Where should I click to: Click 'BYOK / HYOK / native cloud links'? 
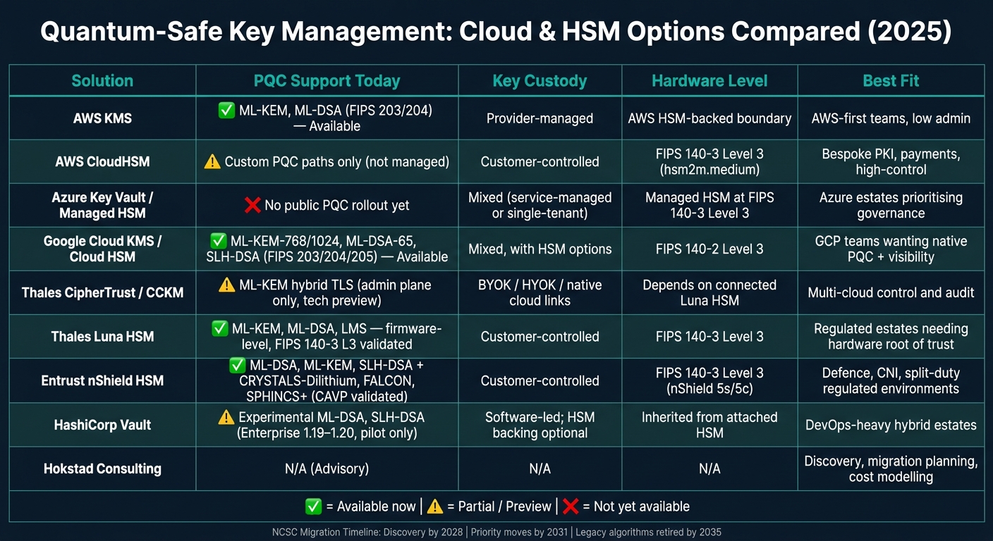tap(540, 292)
